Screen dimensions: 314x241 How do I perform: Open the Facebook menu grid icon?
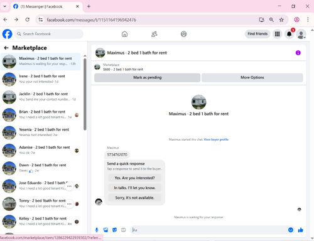pos(278,34)
